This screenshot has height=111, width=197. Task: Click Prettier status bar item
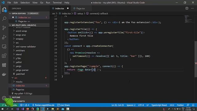pos(180,105)
